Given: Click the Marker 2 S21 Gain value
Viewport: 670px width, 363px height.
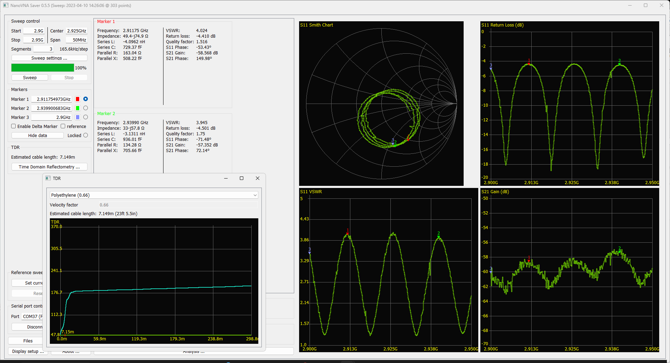Looking at the screenshot, I should 207,145.
